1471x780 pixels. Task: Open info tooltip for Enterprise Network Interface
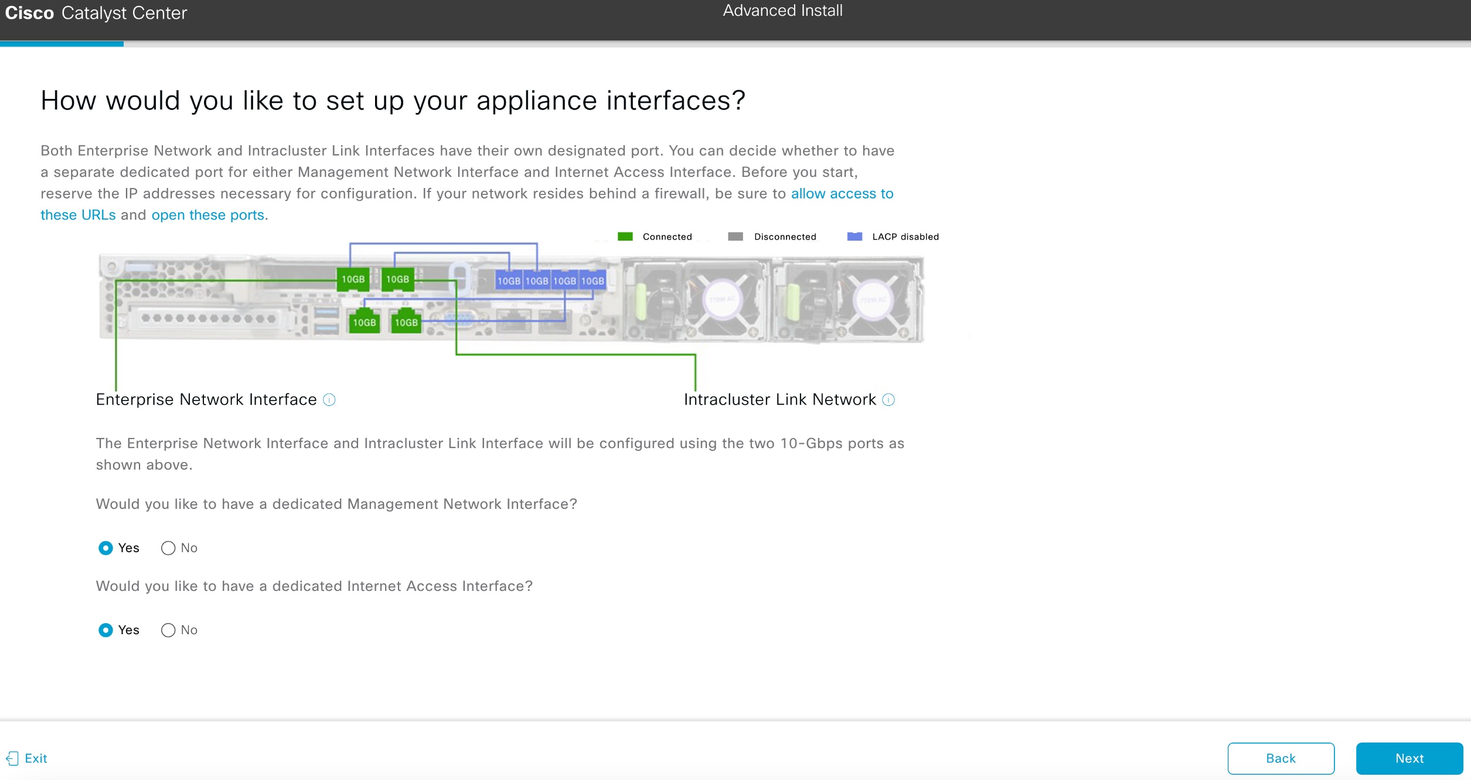[x=330, y=399]
